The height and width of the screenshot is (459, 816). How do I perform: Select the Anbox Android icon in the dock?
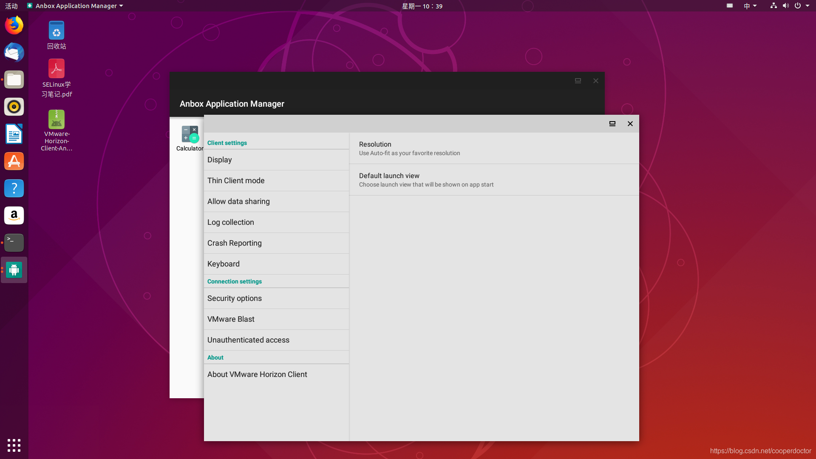pos(14,270)
